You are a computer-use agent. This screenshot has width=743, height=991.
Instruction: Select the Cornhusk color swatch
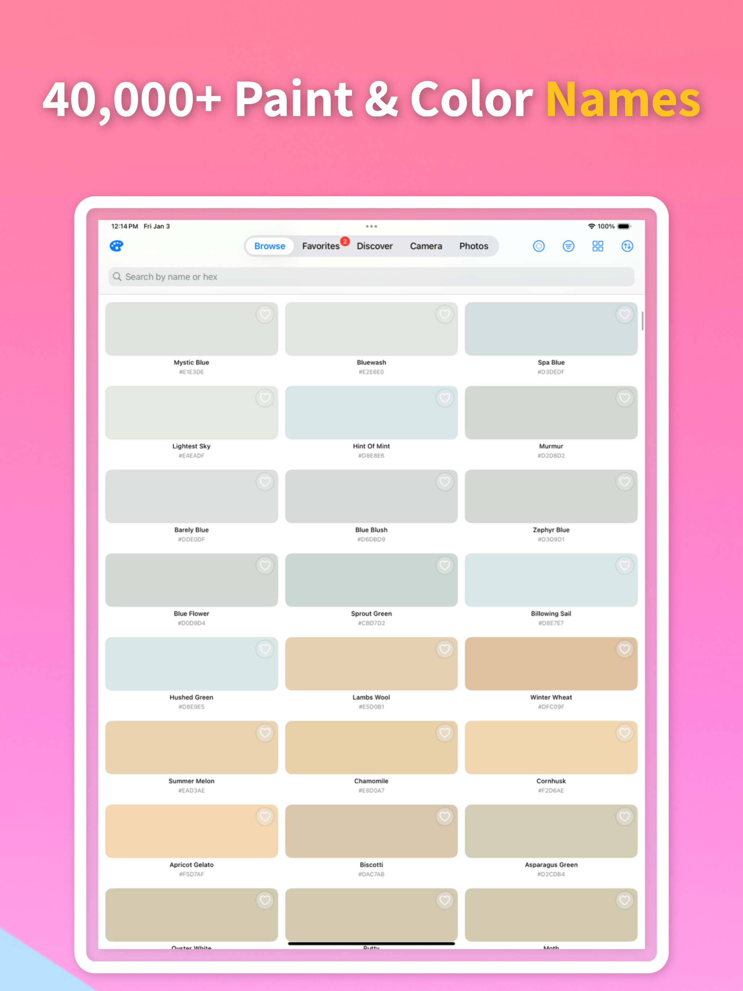[551, 748]
